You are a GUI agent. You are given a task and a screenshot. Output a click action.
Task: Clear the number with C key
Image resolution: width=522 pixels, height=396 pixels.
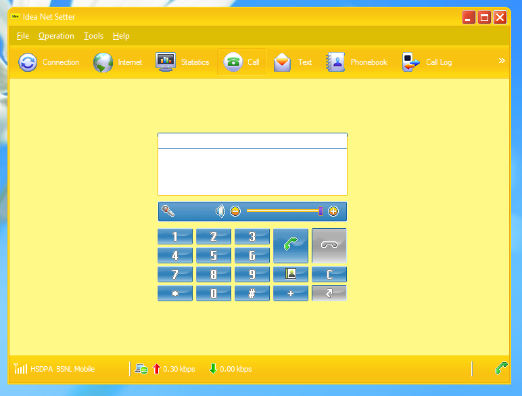coord(329,274)
